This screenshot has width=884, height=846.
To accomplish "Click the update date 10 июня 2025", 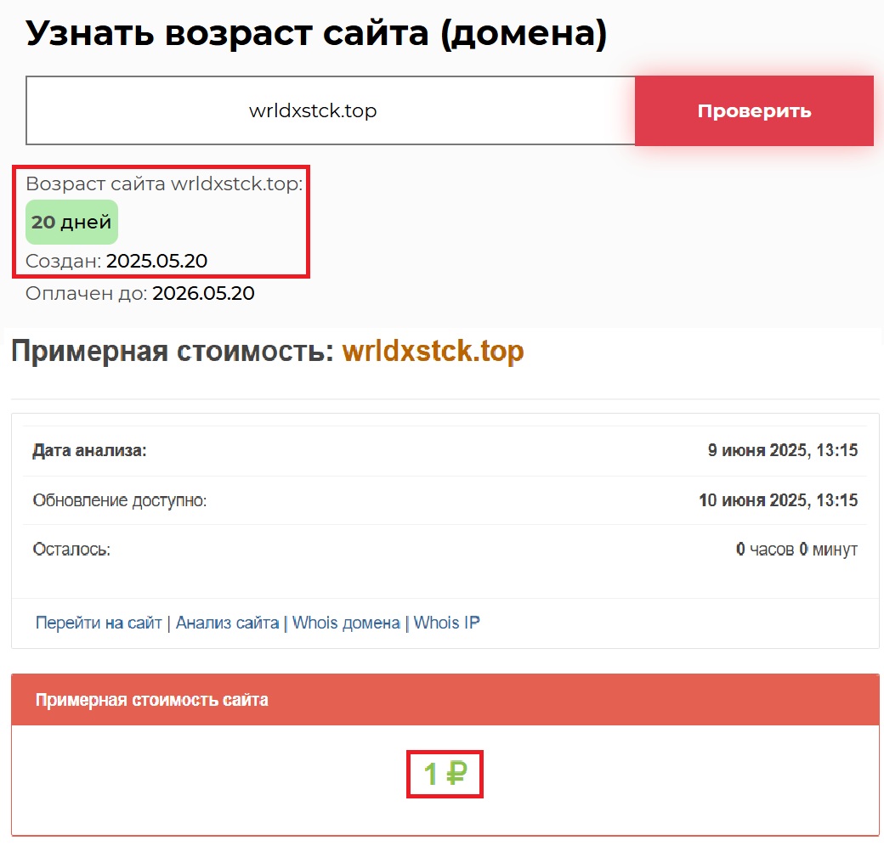I will [778, 500].
